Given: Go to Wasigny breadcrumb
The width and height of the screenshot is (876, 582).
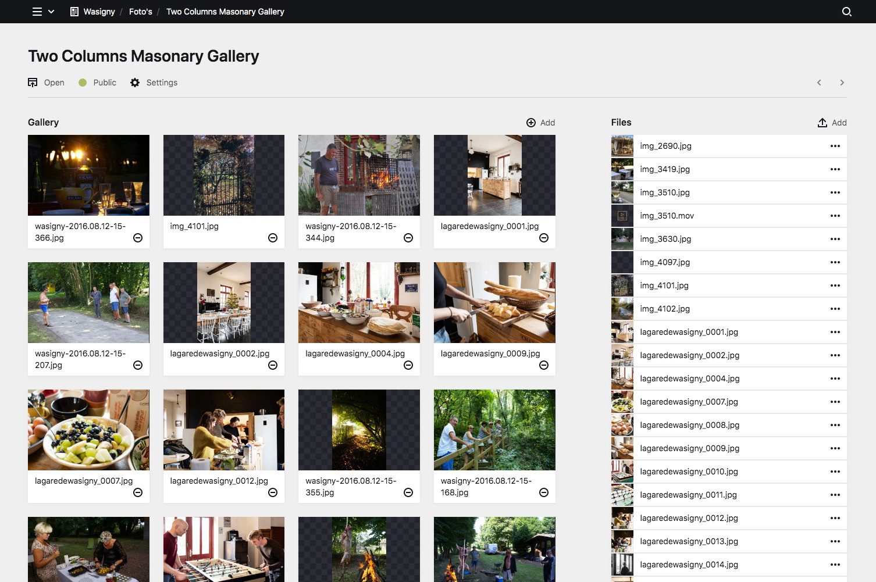Looking at the screenshot, I should click(x=92, y=12).
